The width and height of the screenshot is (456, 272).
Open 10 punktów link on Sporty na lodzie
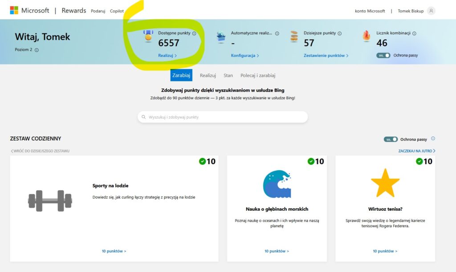coord(114,251)
